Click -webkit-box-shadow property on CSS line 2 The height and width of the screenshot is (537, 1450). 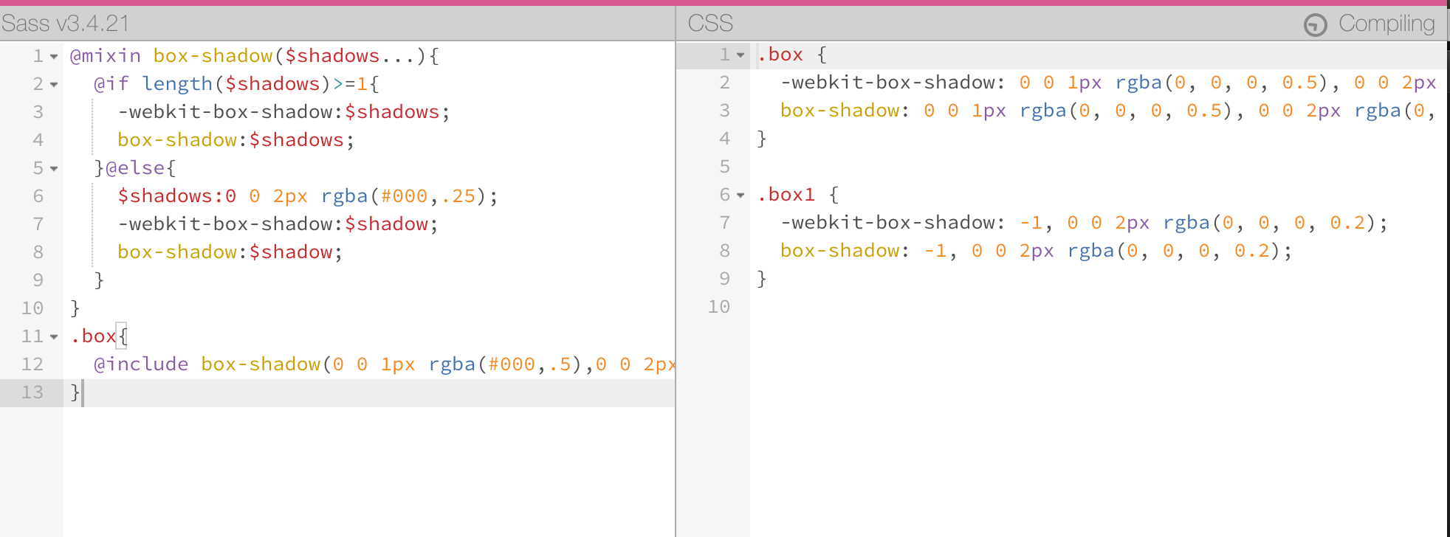coord(887,83)
